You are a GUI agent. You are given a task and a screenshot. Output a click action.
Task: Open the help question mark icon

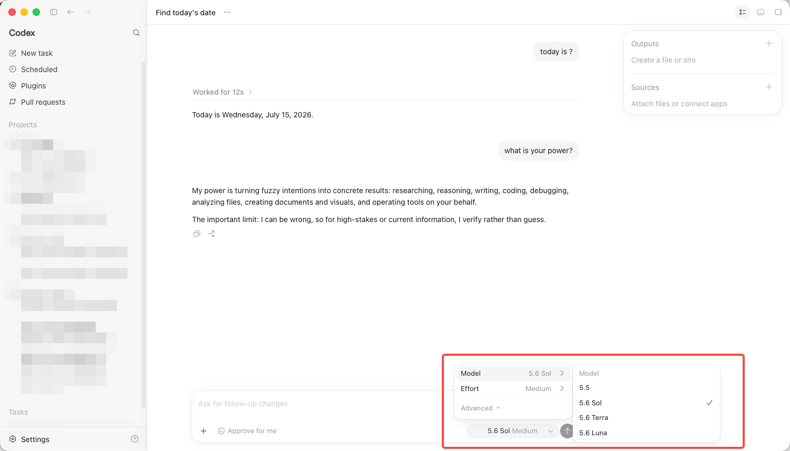pyautogui.click(x=135, y=439)
